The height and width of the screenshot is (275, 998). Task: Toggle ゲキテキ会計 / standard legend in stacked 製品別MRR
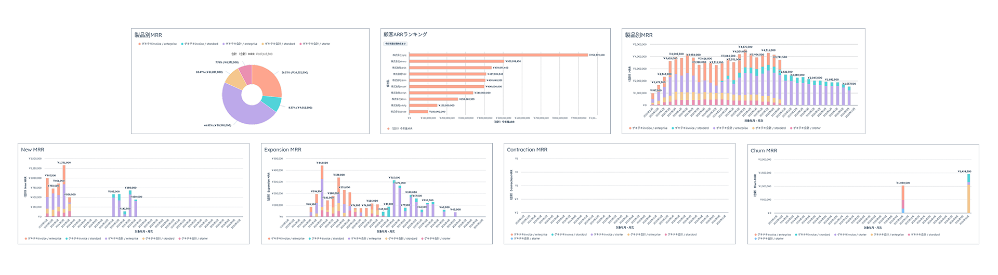pyautogui.click(x=769, y=128)
